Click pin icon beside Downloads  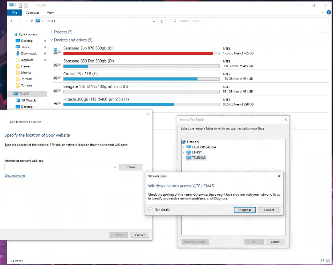pos(45,54)
